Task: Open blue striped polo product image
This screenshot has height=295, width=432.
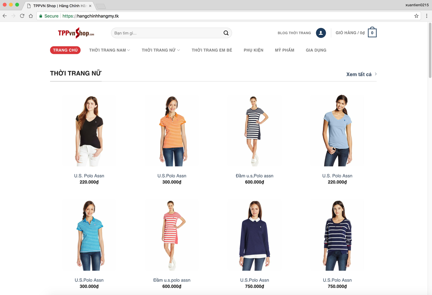Action: [89, 235]
